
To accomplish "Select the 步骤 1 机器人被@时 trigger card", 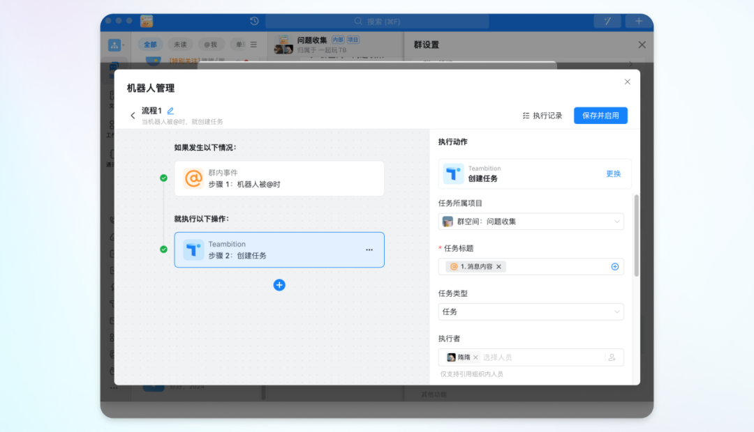I will 279,178.
